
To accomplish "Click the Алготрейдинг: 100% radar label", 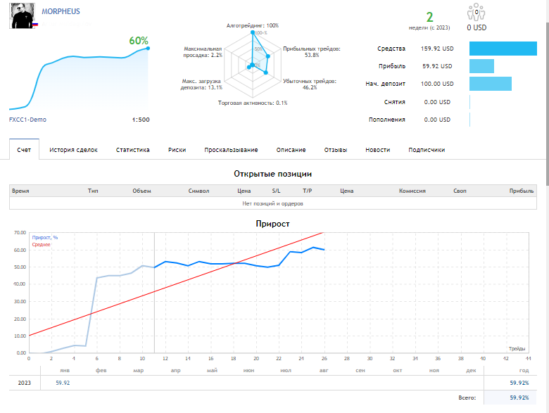I will point(253,25).
